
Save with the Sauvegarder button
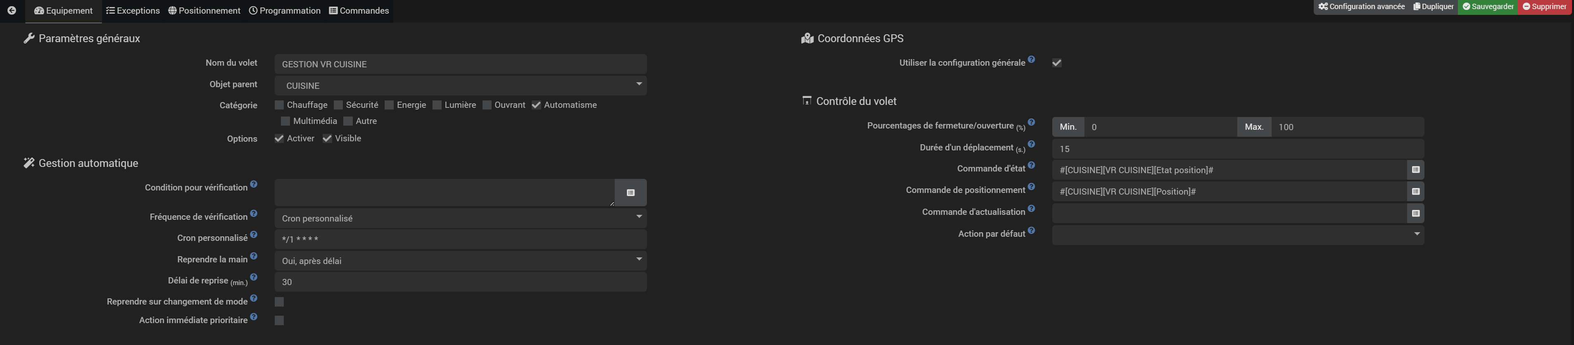point(1488,7)
